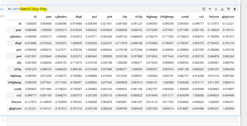The image size is (247, 126).
Task: Click the 'displ' row label
Action: pos(18,43)
